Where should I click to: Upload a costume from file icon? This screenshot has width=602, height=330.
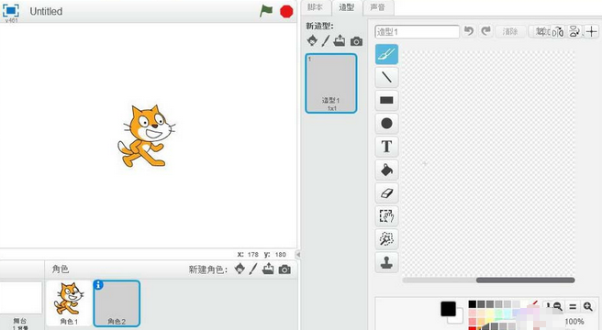tap(340, 40)
